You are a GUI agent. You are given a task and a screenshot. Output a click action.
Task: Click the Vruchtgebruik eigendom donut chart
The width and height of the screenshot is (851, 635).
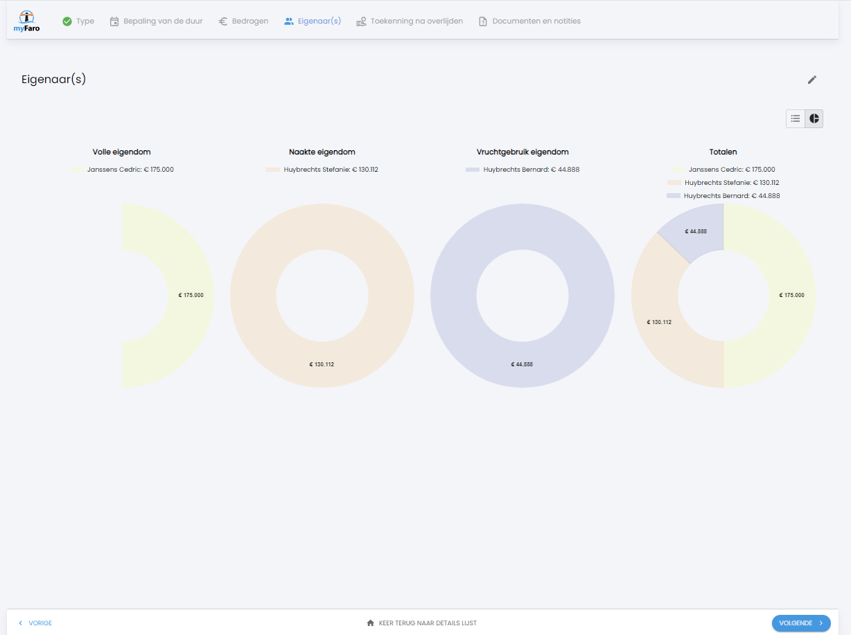click(x=522, y=364)
